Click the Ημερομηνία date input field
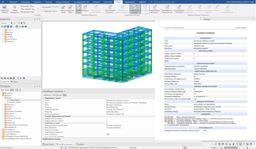Viewport: 256px width, 149px height. [x=55, y=7]
